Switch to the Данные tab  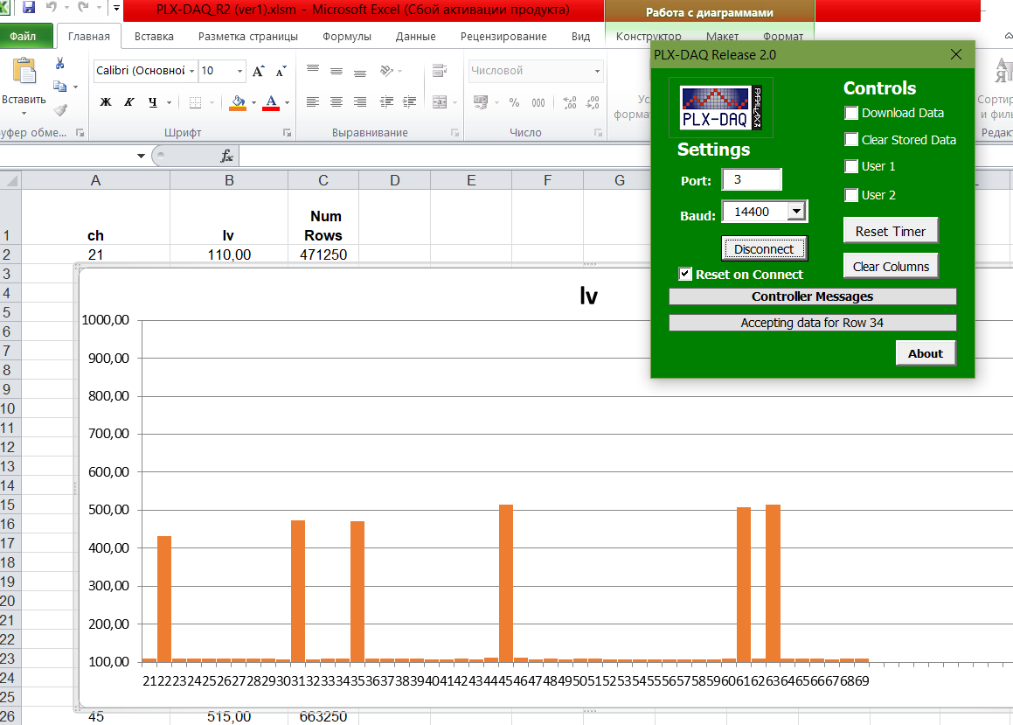click(x=415, y=37)
